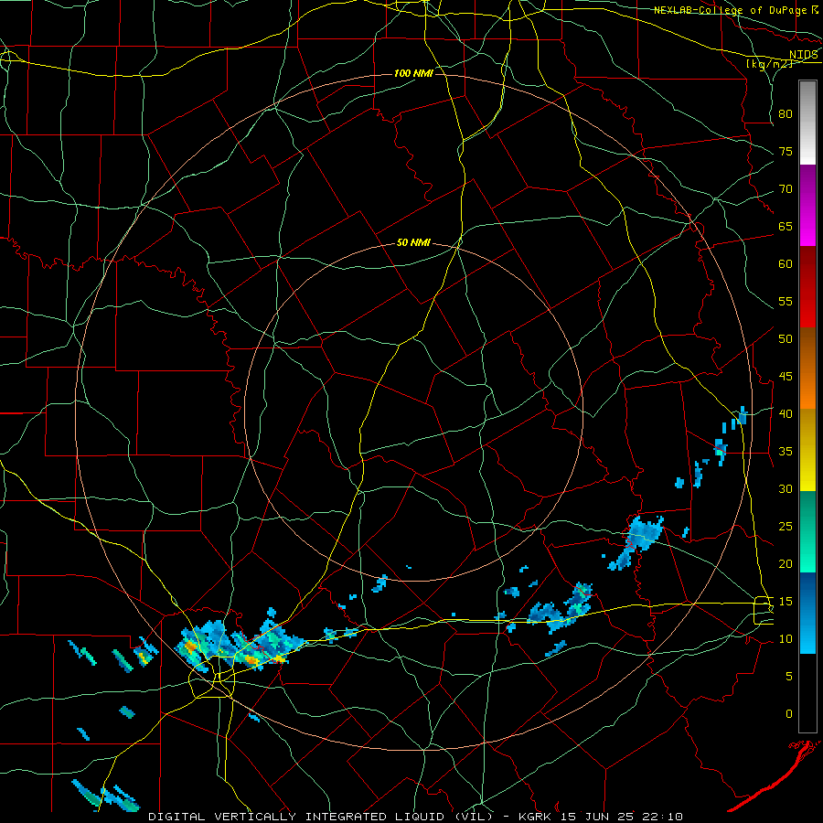This screenshot has height=823, width=823.
Task: Pick the green segment of the color scale
Action: [807, 531]
